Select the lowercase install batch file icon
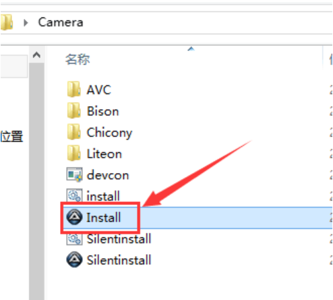This screenshot has height=300, width=333. (74, 195)
